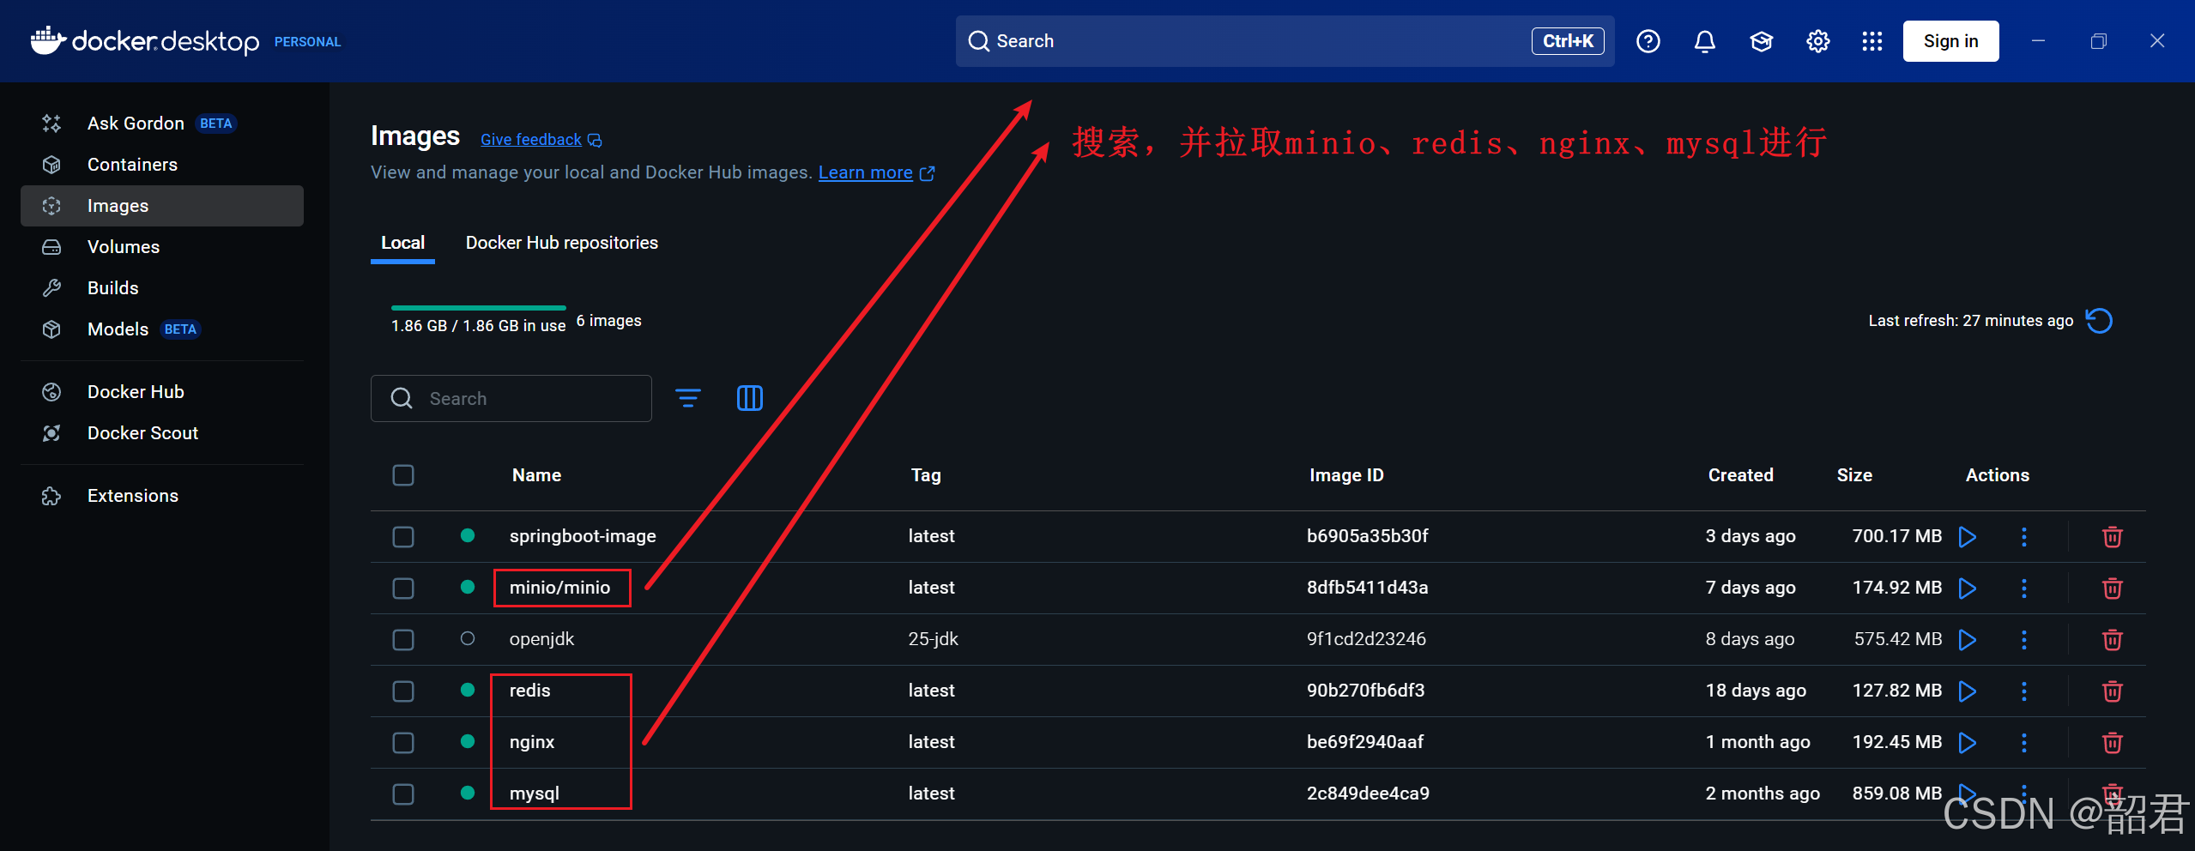Toggle the select-all images checkbox
This screenshot has width=2195, height=851.
[x=403, y=475]
